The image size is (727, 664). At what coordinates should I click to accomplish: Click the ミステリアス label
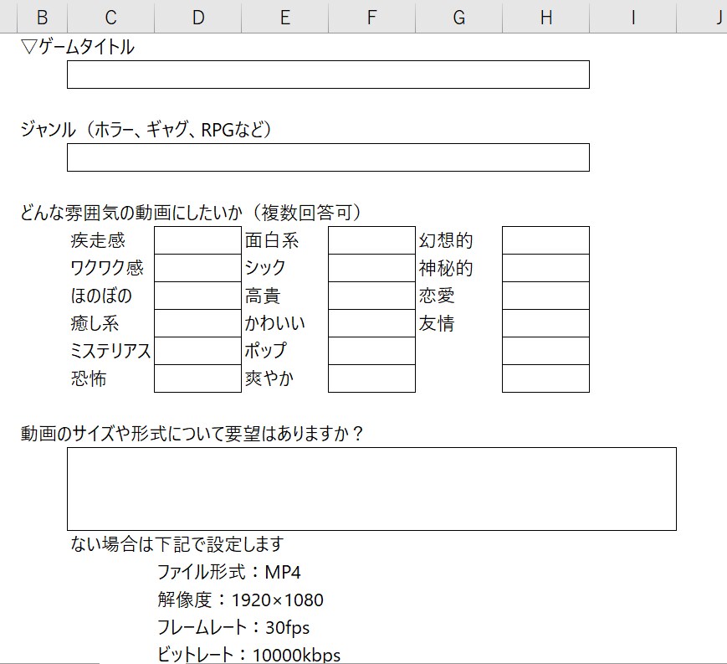click(110, 351)
